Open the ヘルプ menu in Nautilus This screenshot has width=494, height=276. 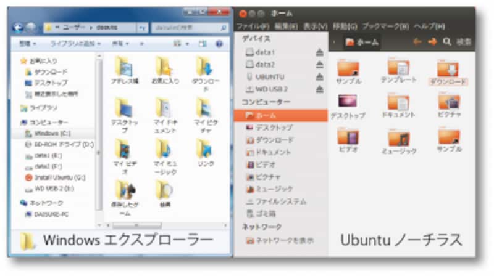[430, 26]
